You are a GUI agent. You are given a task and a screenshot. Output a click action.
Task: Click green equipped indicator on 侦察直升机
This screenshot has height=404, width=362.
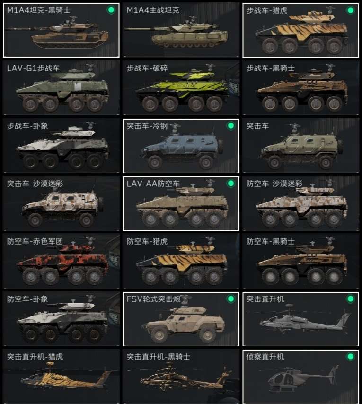[x=350, y=357]
